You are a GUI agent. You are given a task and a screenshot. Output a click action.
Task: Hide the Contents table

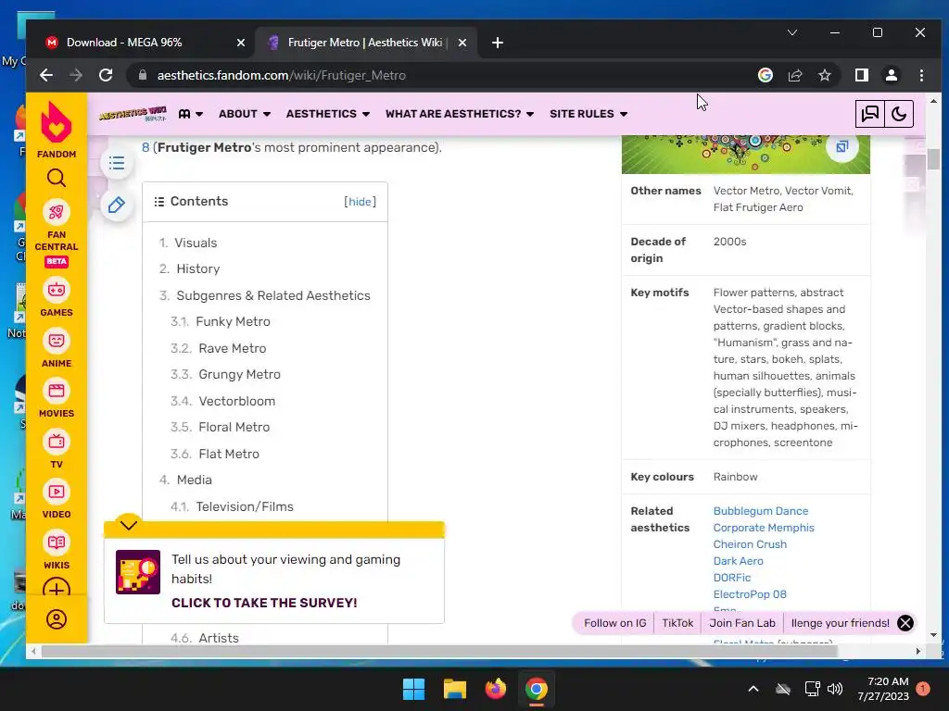pos(361,201)
